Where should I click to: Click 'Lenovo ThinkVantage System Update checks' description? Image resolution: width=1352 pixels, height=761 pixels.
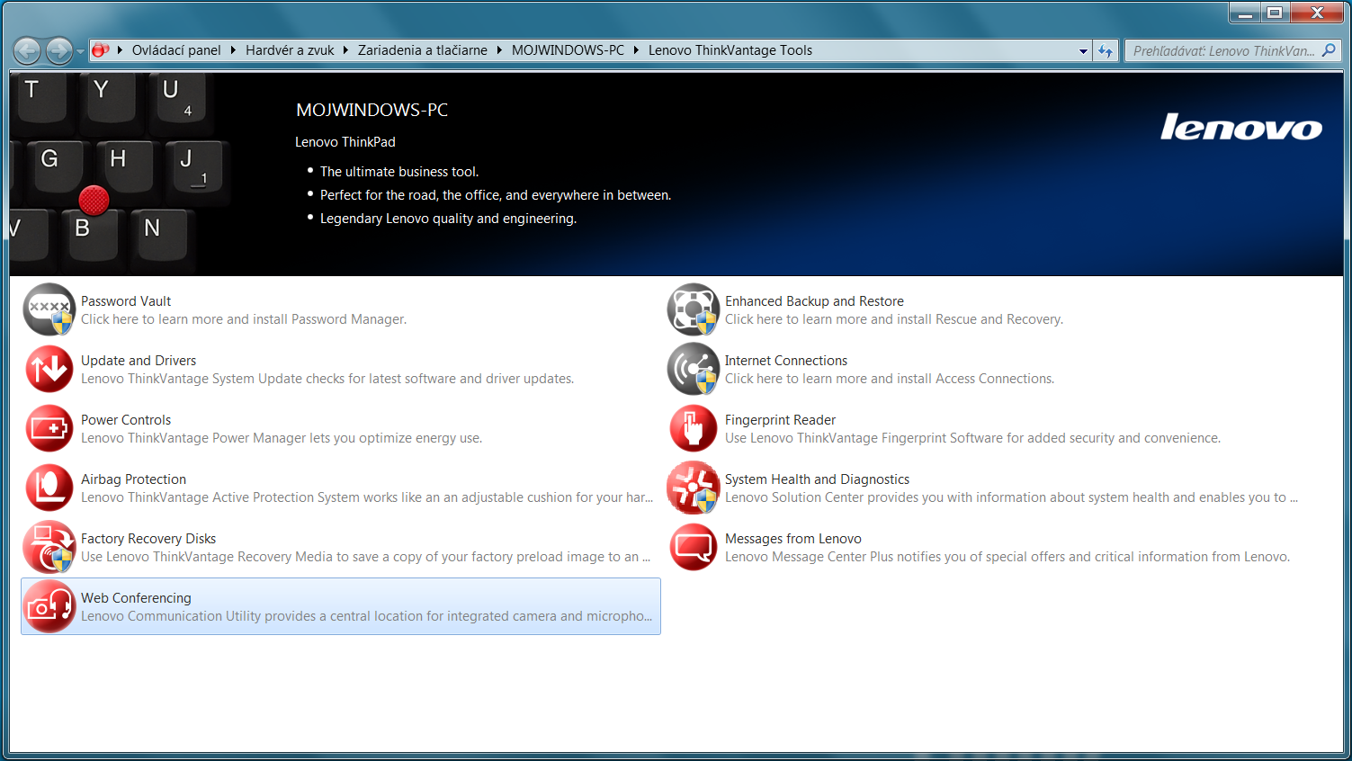(327, 379)
